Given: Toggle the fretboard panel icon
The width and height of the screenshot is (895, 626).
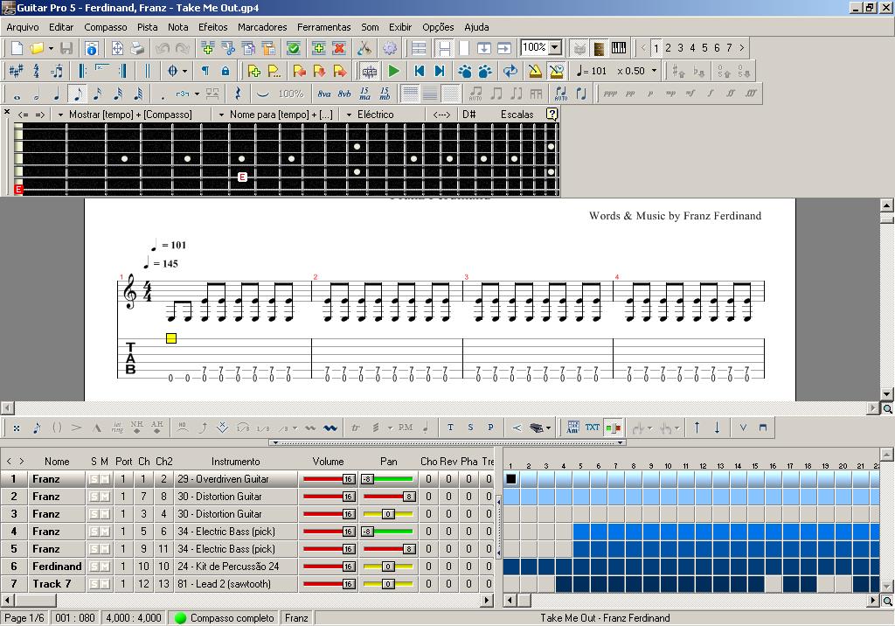Looking at the screenshot, I should pyautogui.click(x=599, y=49).
